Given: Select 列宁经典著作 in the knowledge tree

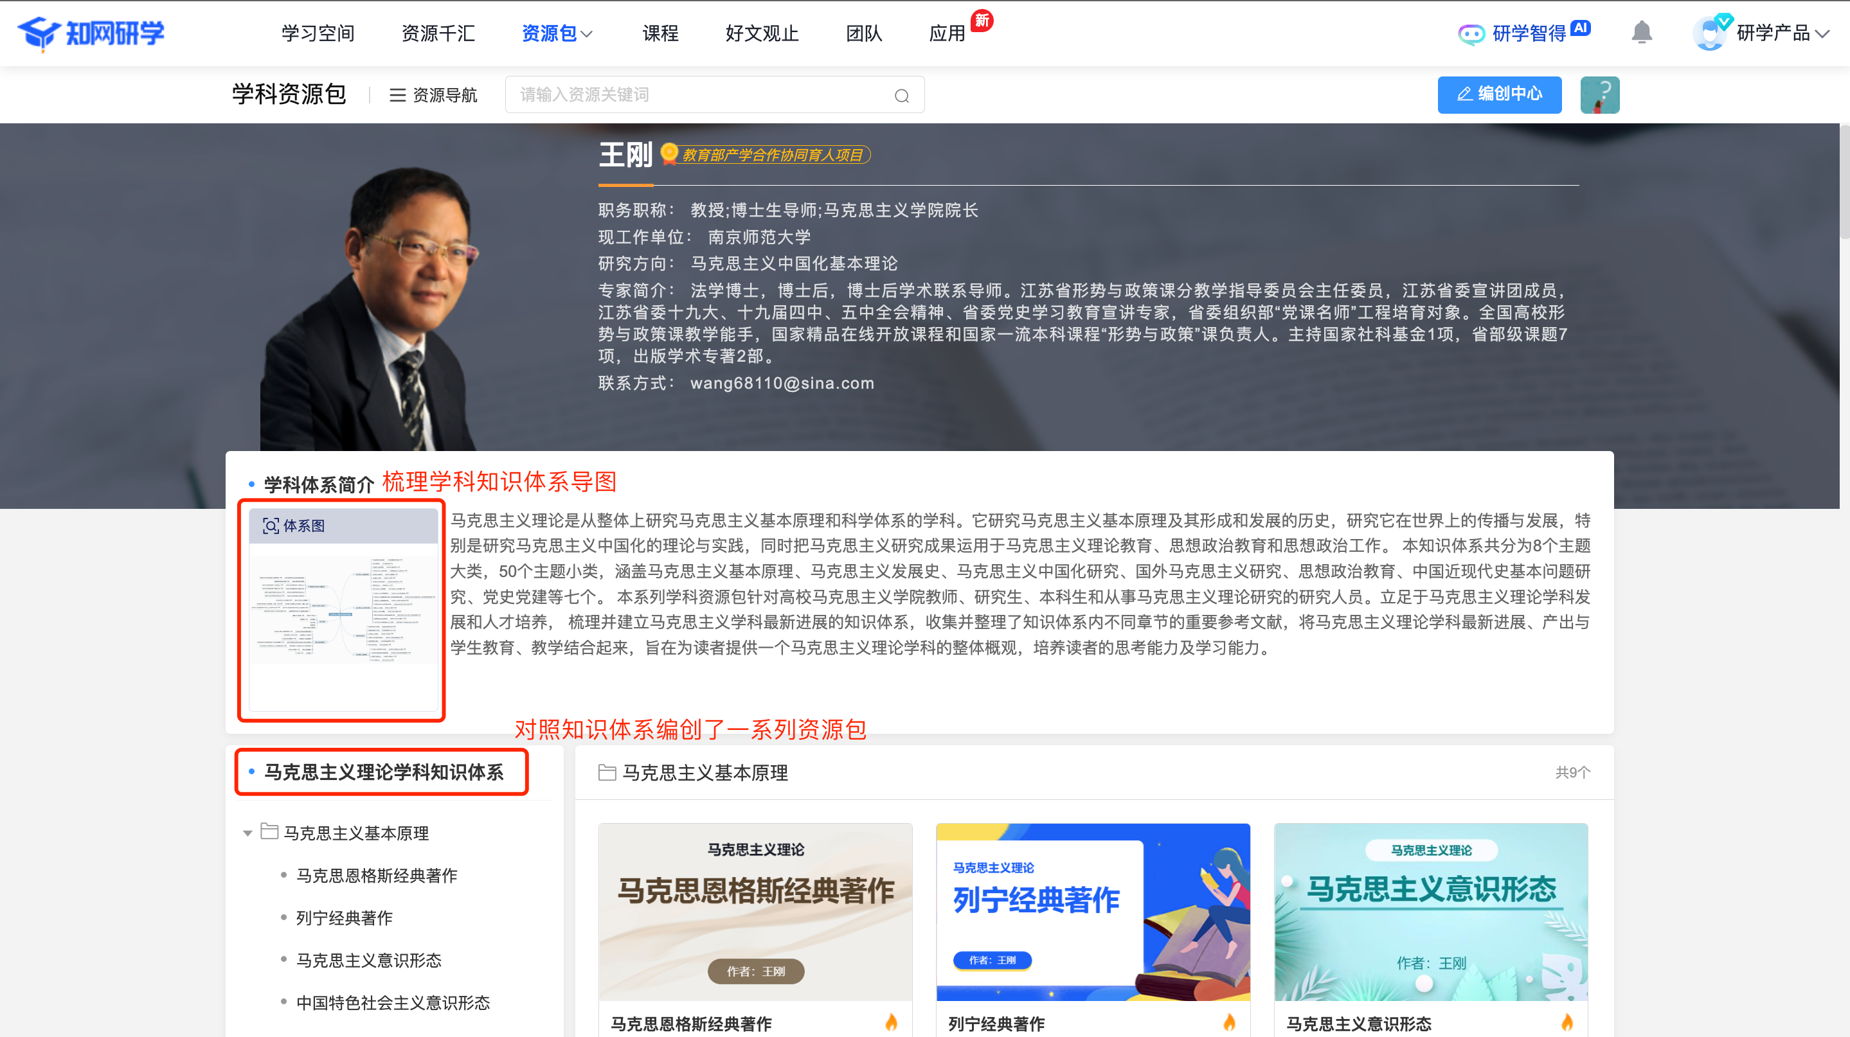Looking at the screenshot, I should click(344, 918).
